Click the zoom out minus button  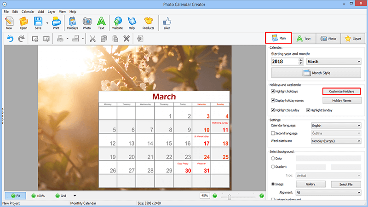pyautogui.click(x=215, y=196)
